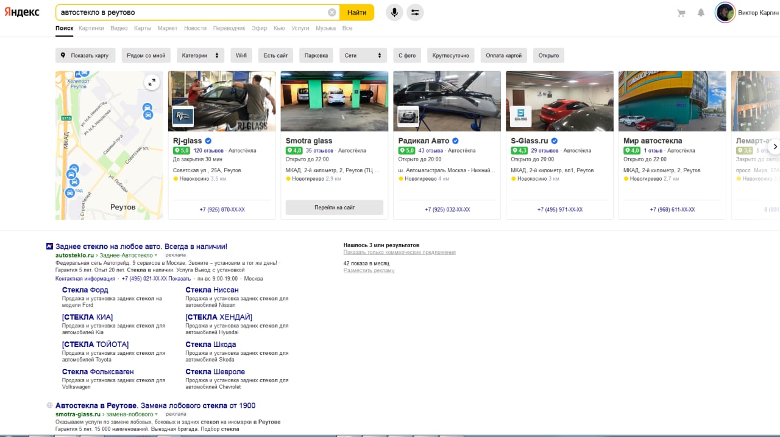
Task: Toggle Оплата картой filter
Action: [x=504, y=55]
